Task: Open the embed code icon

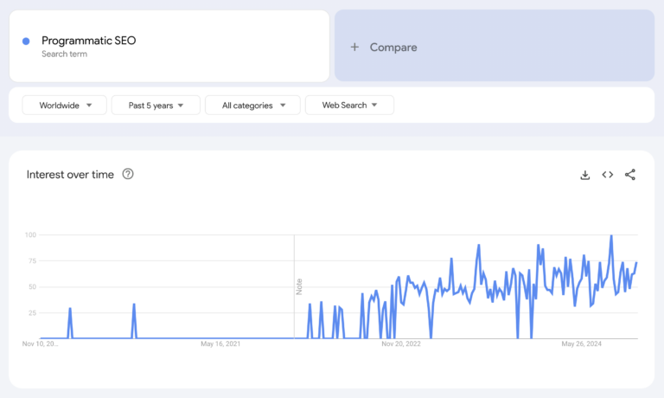Action: tap(608, 175)
